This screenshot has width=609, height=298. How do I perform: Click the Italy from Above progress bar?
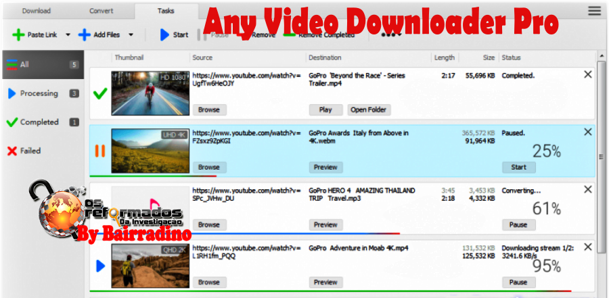click(x=153, y=176)
